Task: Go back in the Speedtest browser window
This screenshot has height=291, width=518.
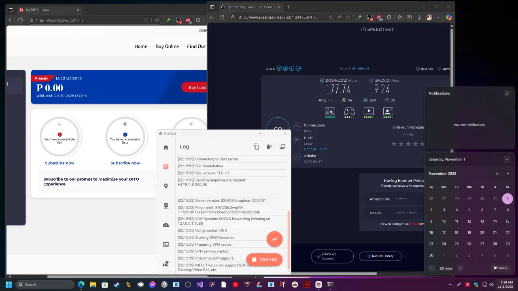Action: (212, 17)
